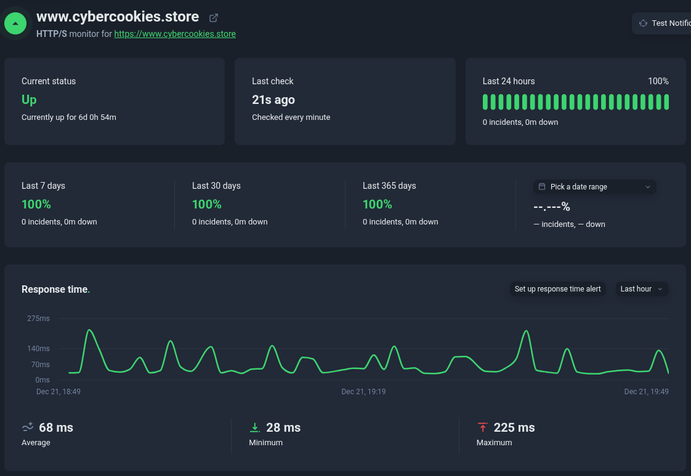Click the calendar icon in the date range picker
Viewport: 691px width, 476px height.
pos(542,186)
